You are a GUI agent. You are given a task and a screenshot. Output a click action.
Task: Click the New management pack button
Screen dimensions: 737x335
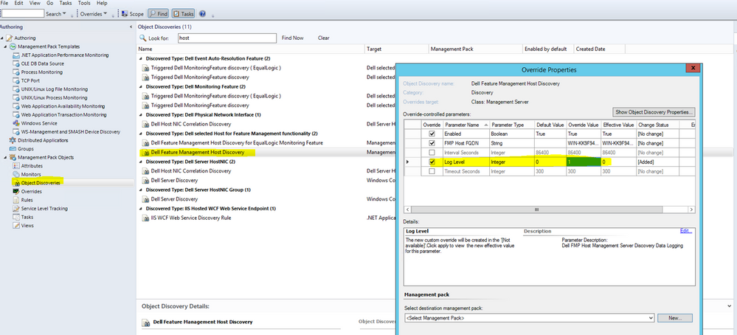tap(675, 318)
